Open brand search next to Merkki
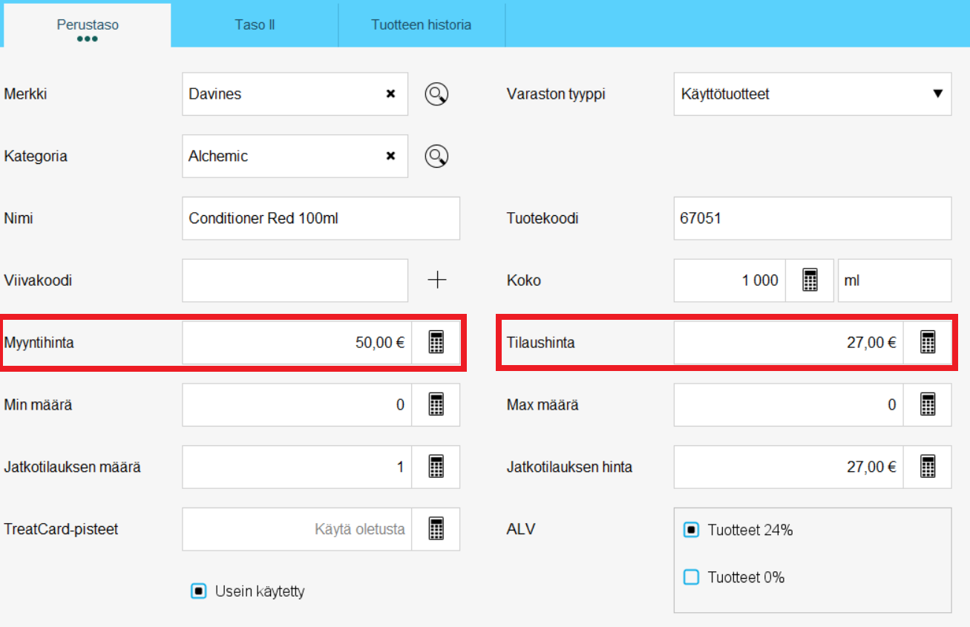970x627 pixels. point(437,94)
